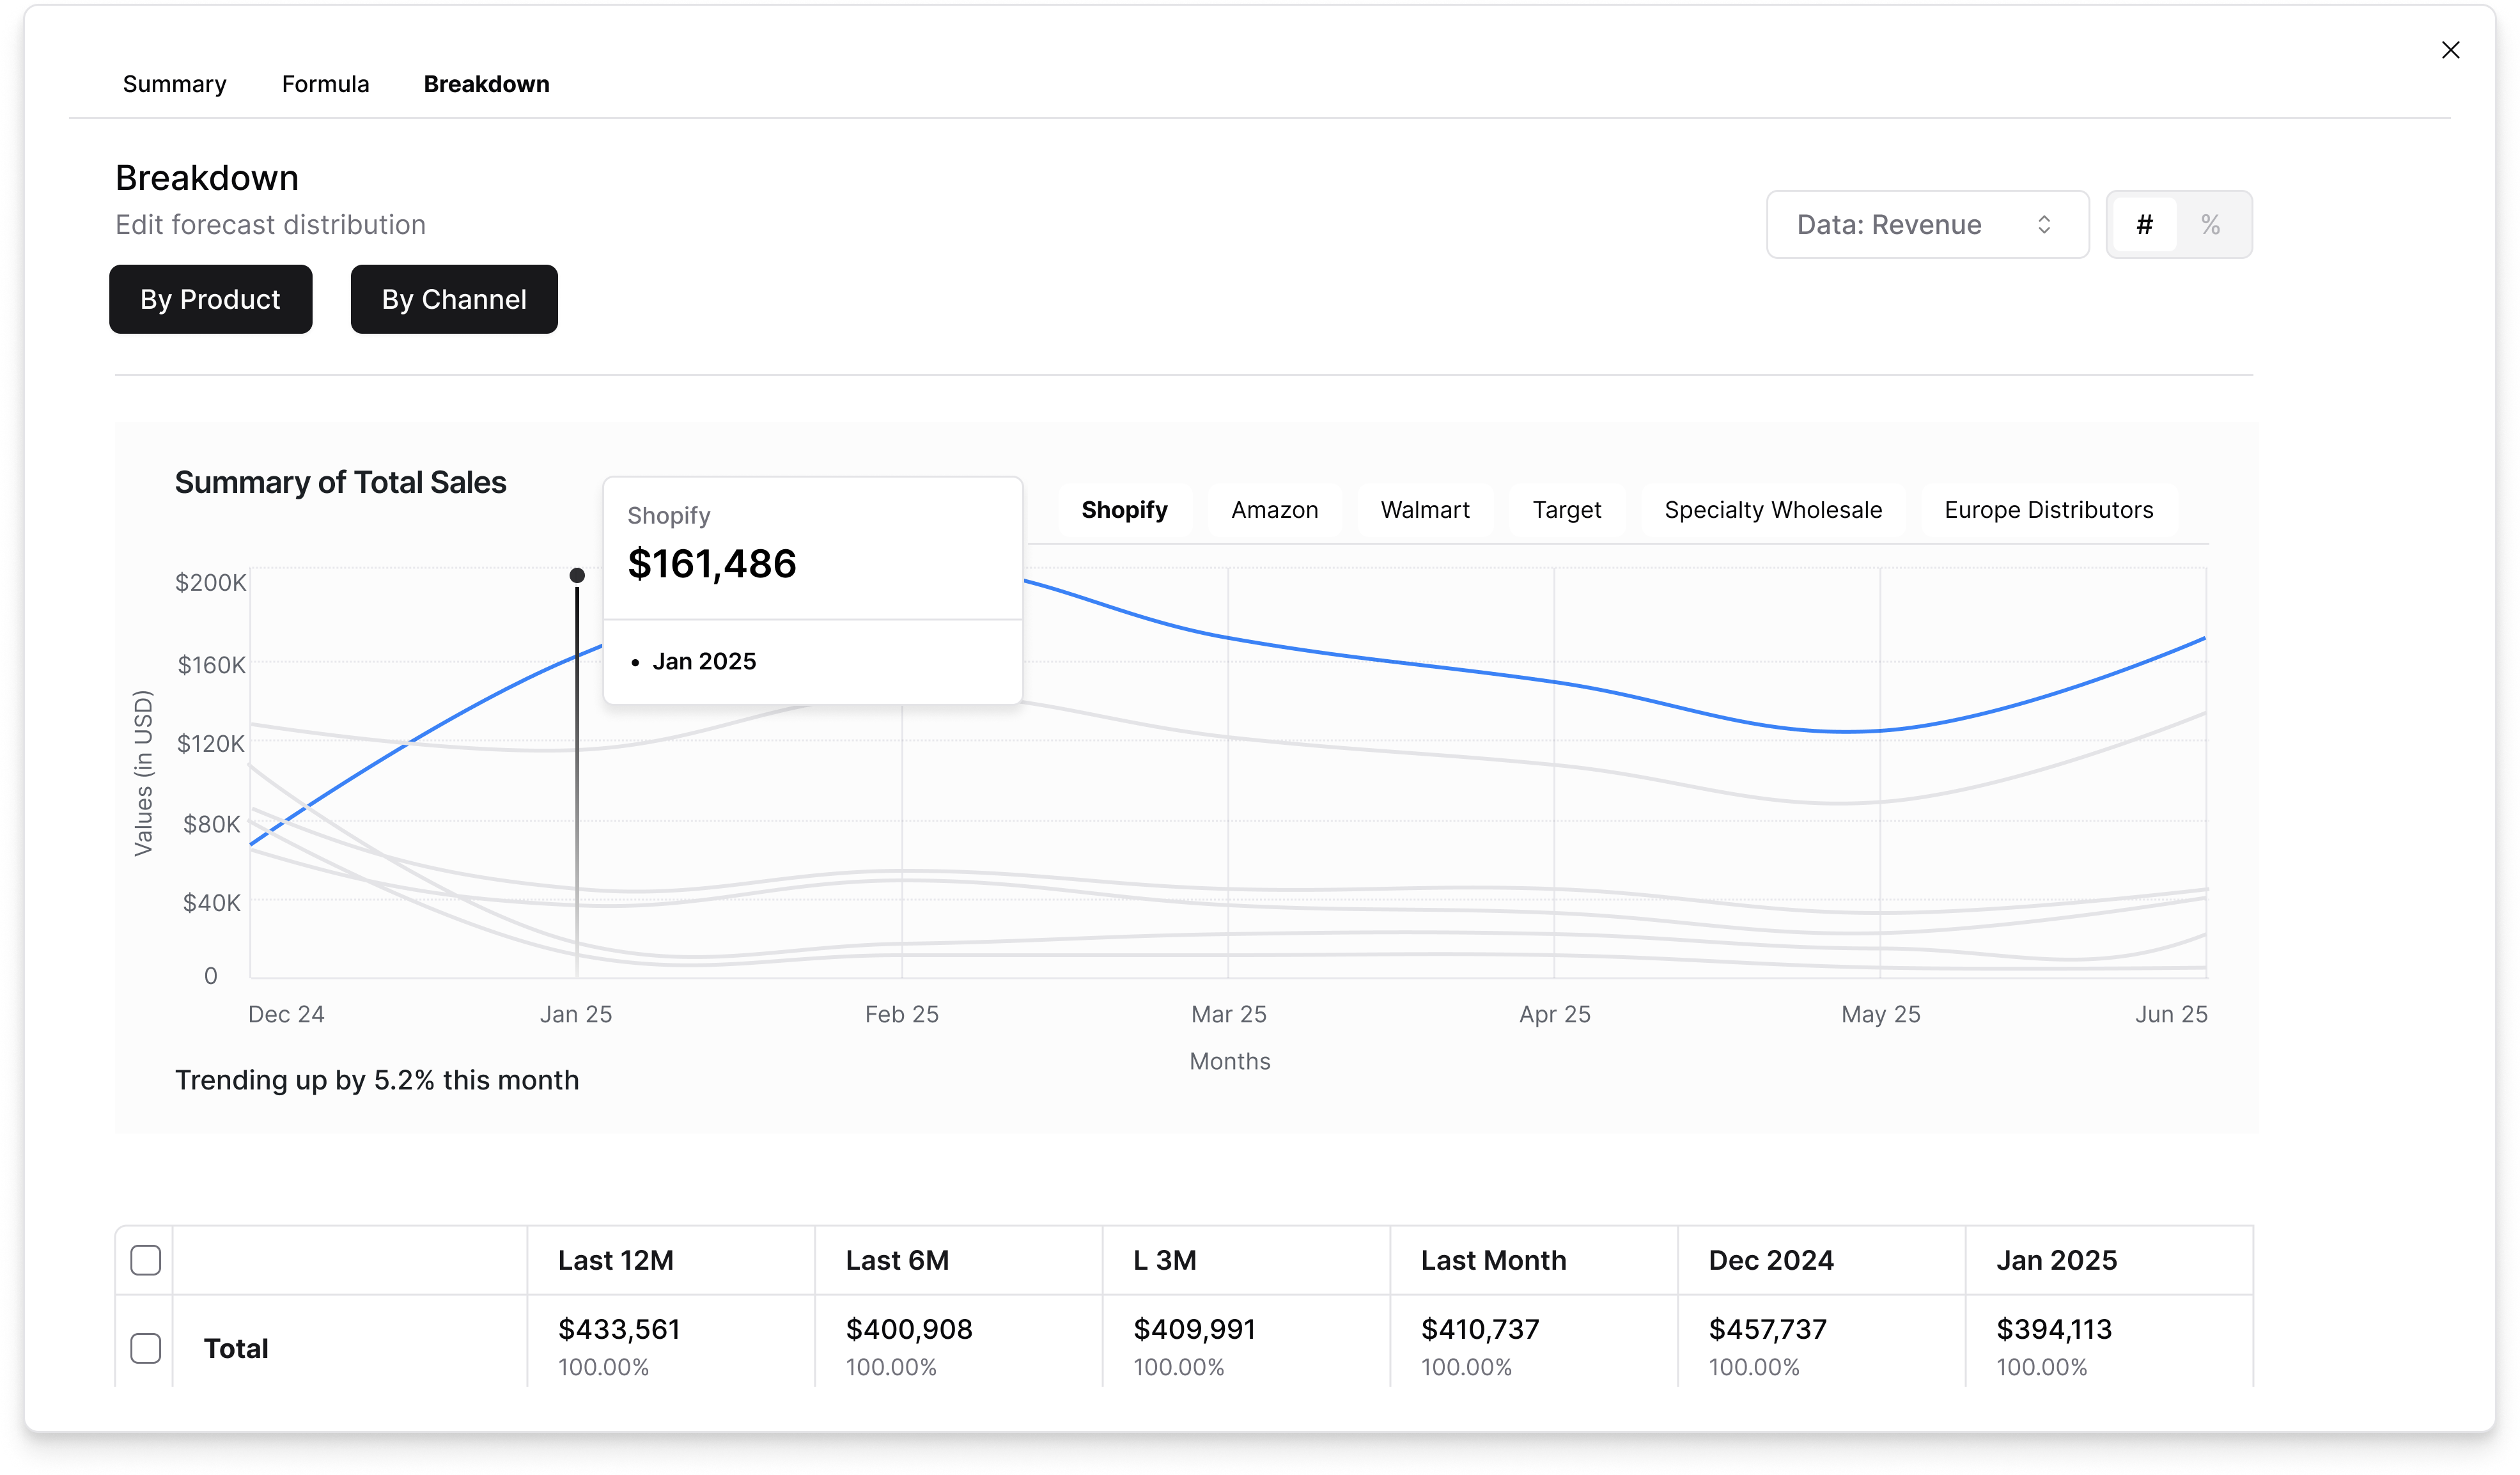
Task: Show the Amazon channel line
Action: point(1274,510)
